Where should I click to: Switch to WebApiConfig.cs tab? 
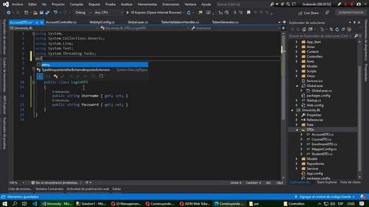click(102, 22)
